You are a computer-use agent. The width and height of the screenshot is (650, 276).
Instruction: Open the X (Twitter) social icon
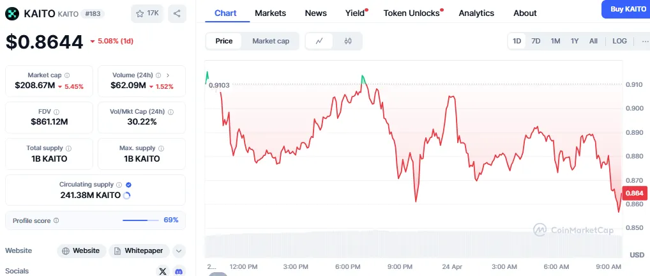coord(162,272)
